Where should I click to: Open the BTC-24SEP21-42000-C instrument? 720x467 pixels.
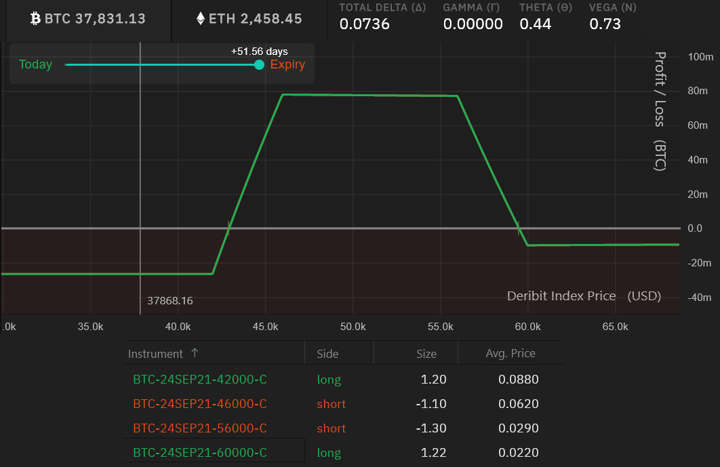point(200,380)
